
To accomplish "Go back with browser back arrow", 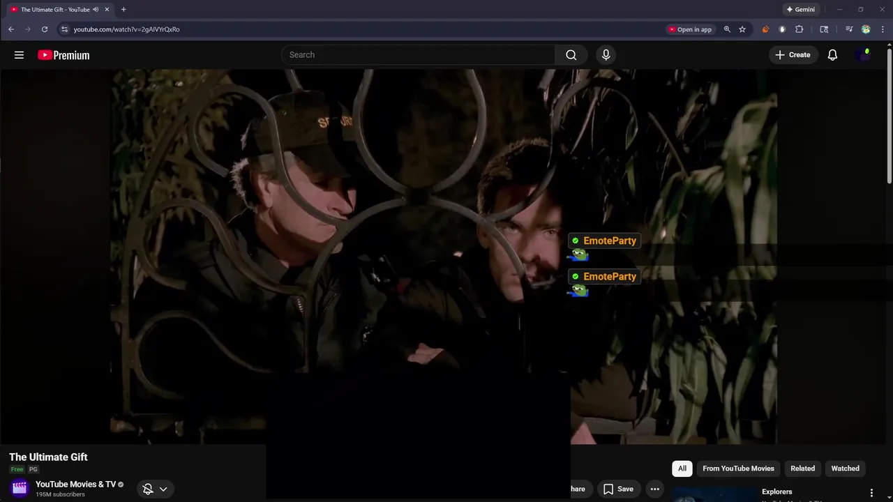I will pyautogui.click(x=11, y=29).
